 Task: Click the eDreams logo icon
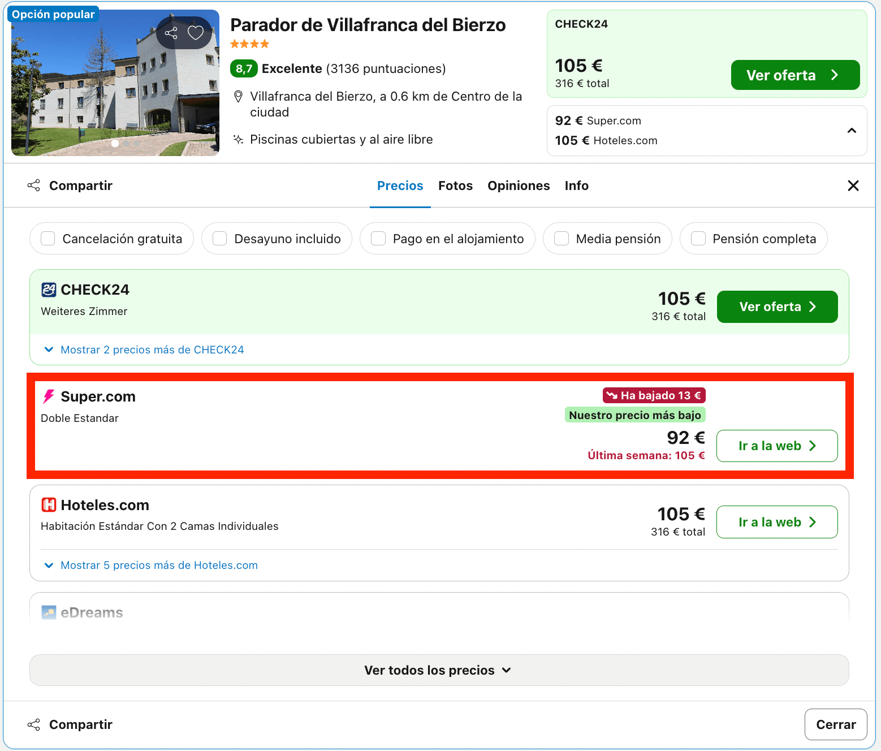pyautogui.click(x=49, y=612)
